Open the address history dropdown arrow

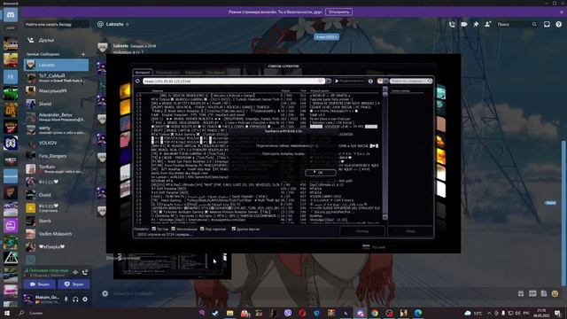click(329, 81)
